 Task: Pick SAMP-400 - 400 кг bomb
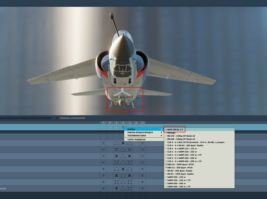[199, 184]
